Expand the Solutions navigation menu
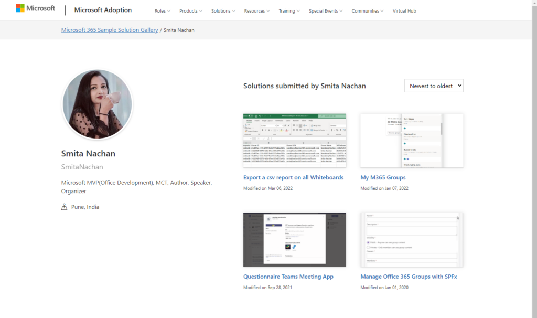This screenshot has width=537, height=318. coord(223,10)
